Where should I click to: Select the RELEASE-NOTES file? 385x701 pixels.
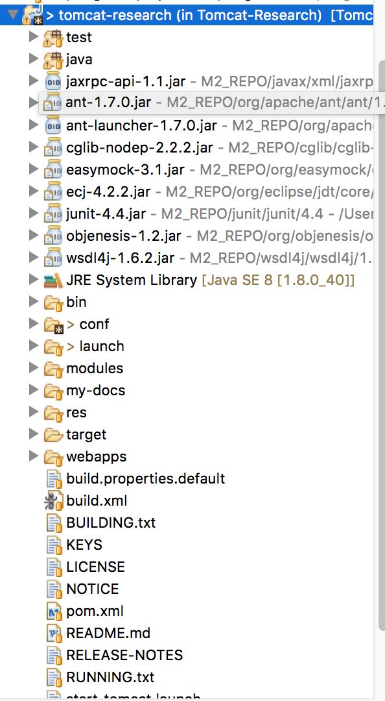click(x=124, y=655)
